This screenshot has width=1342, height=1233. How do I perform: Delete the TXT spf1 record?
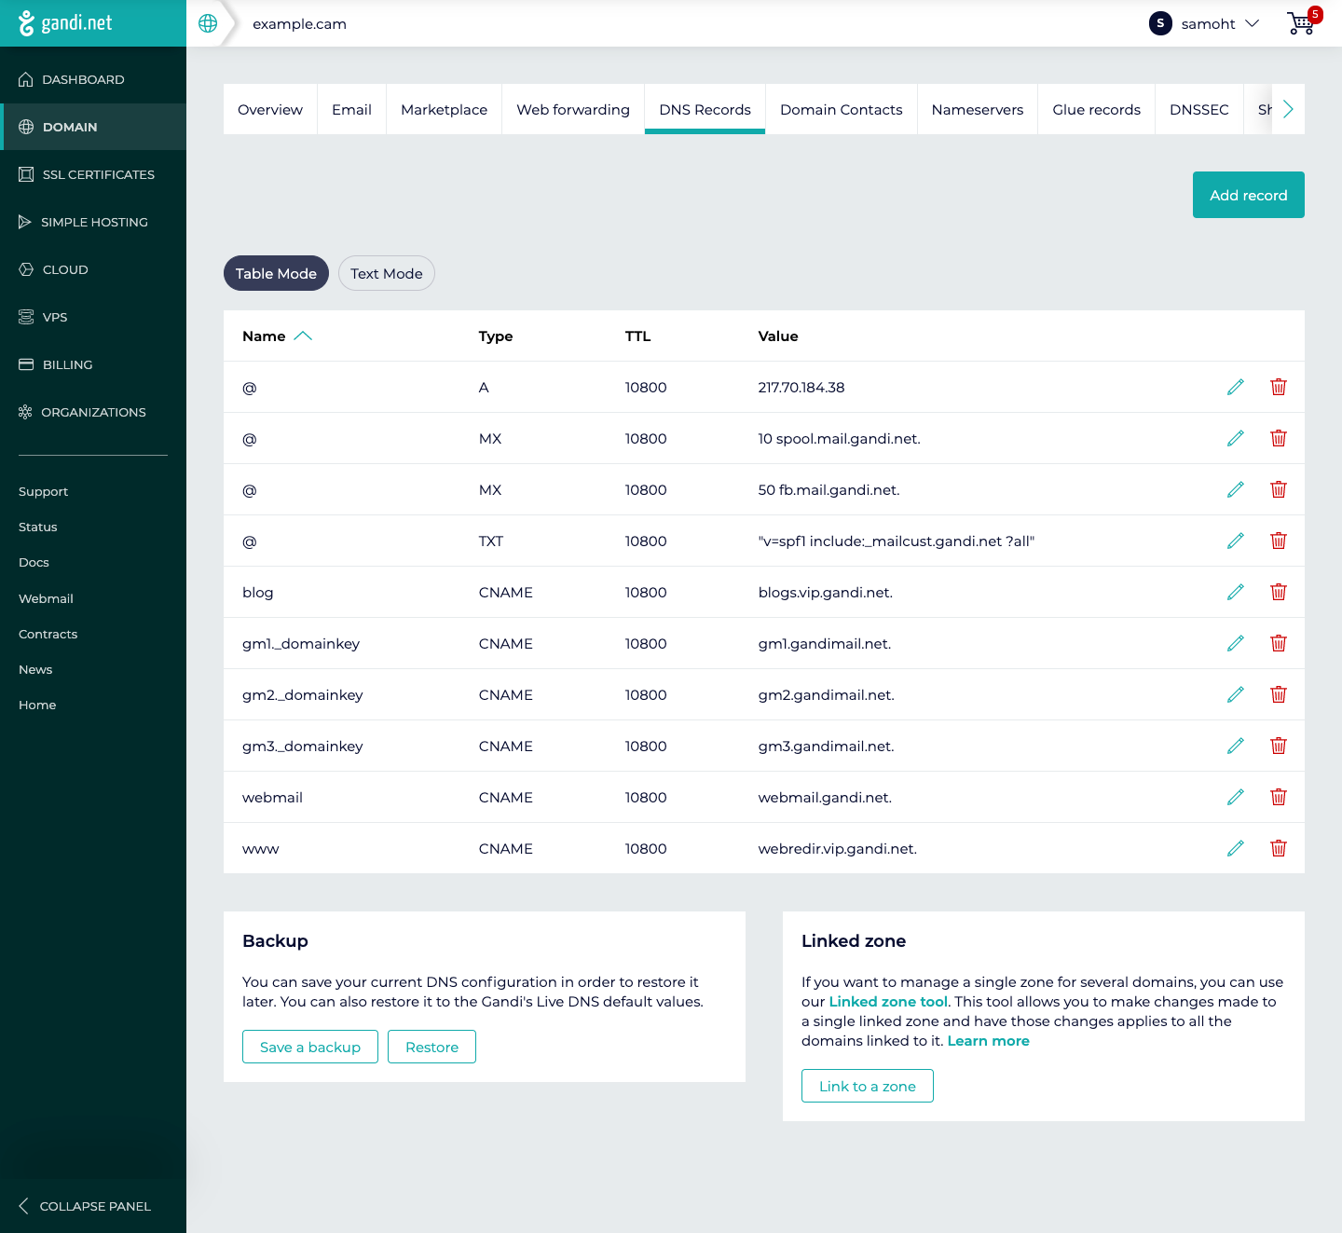click(x=1278, y=541)
